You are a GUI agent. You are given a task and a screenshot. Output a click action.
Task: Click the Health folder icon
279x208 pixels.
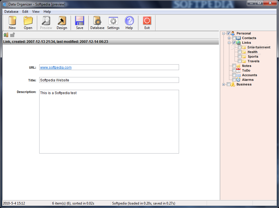(x=244, y=52)
